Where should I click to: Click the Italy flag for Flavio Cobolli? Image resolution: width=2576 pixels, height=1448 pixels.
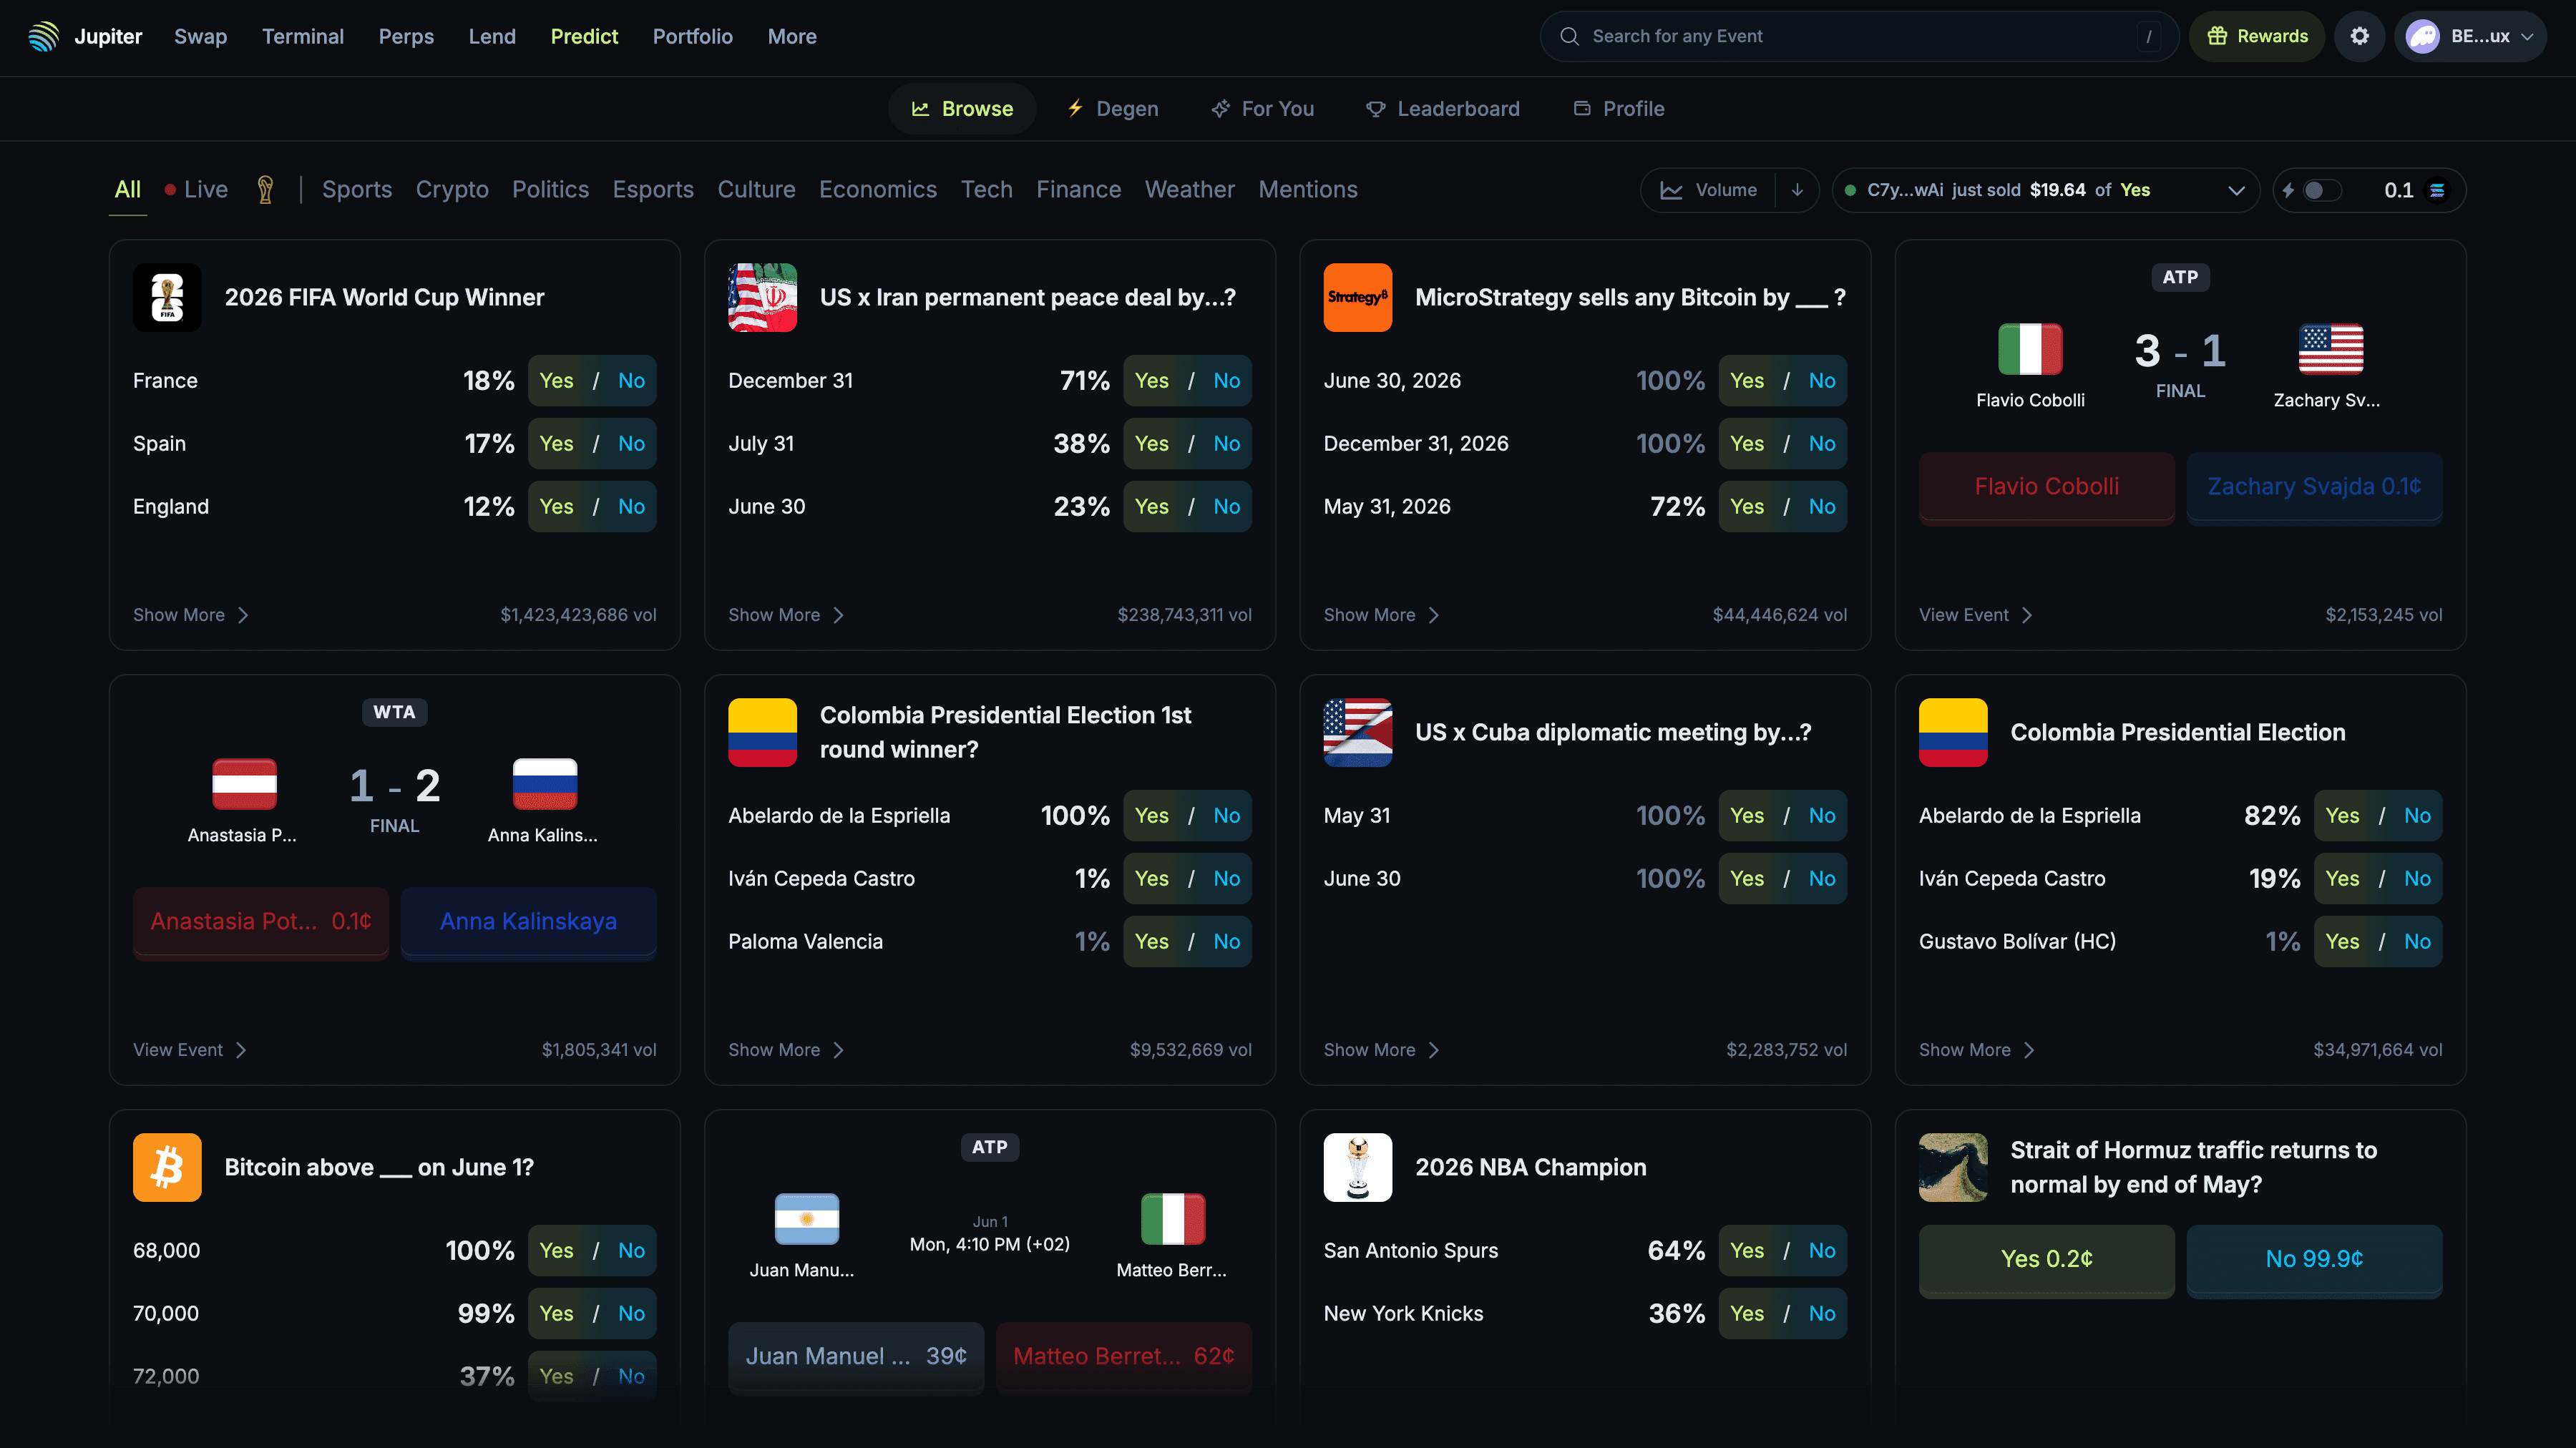coord(2030,349)
